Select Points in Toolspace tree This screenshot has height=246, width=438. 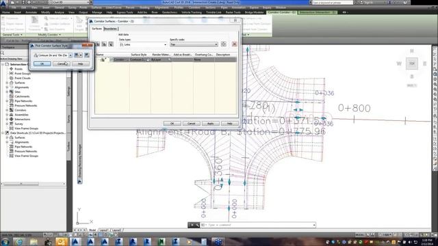[x=18, y=69]
